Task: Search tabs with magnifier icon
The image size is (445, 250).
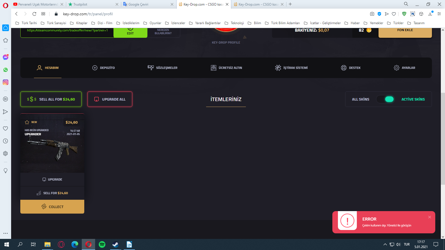Action: 406,4
